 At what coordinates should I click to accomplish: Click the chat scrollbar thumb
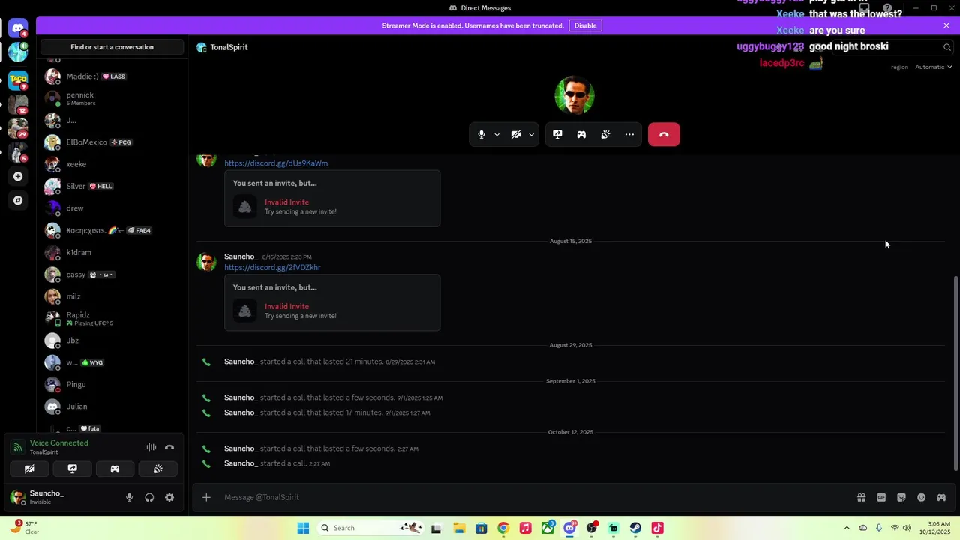click(955, 373)
